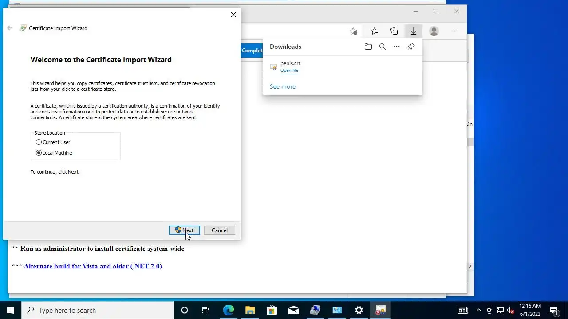Switch to Microsoft Edge on the taskbar
The width and height of the screenshot is (568, 319).
pos(228,310)
